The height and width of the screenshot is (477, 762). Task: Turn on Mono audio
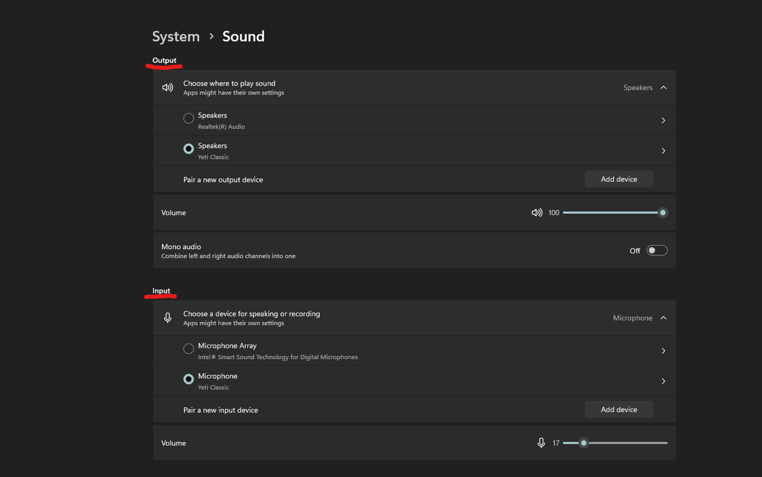point(657,250)
